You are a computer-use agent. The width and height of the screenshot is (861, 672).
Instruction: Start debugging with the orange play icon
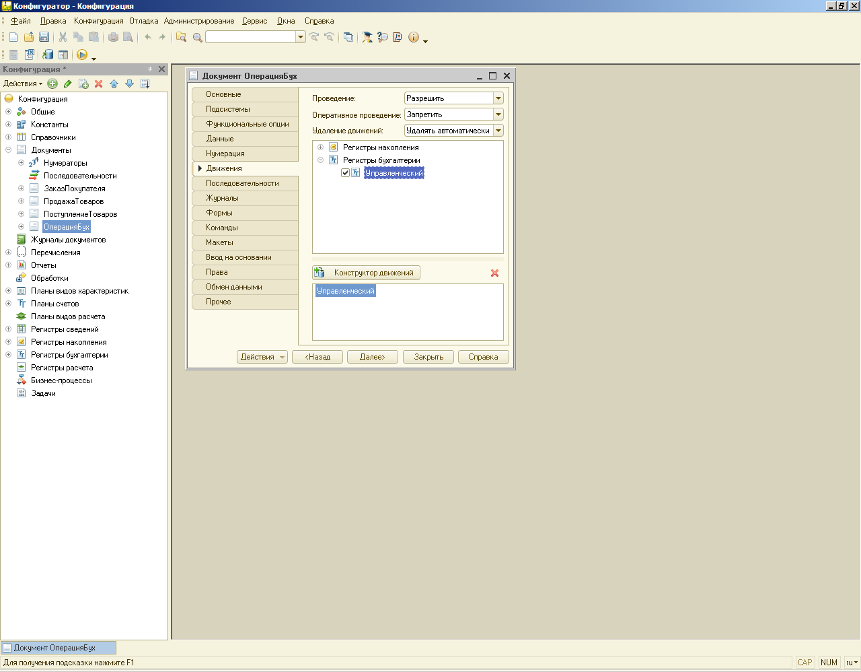(x=82, y=55)
